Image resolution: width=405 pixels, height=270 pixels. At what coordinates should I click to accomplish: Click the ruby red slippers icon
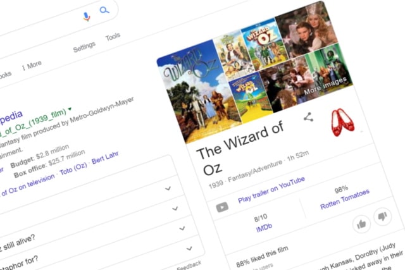[x=342, y=122]
